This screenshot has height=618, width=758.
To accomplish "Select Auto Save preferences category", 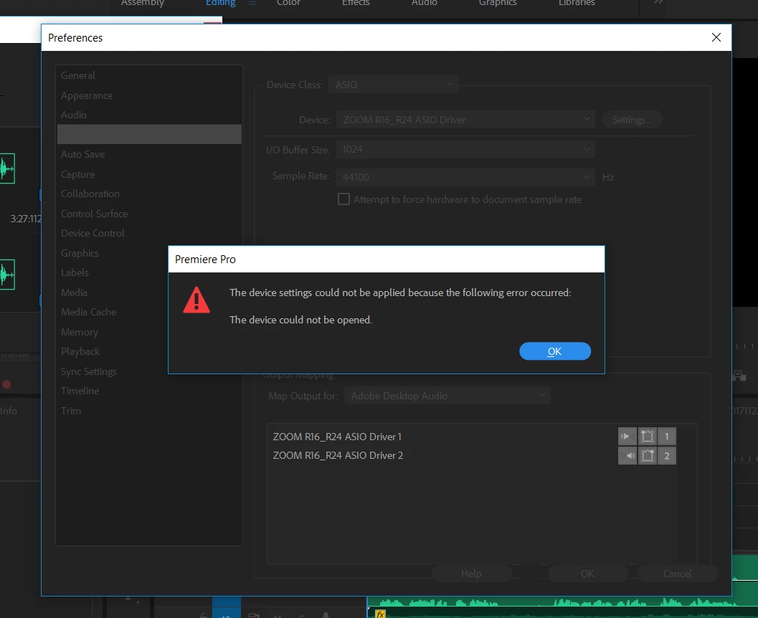I will [82, 154].
